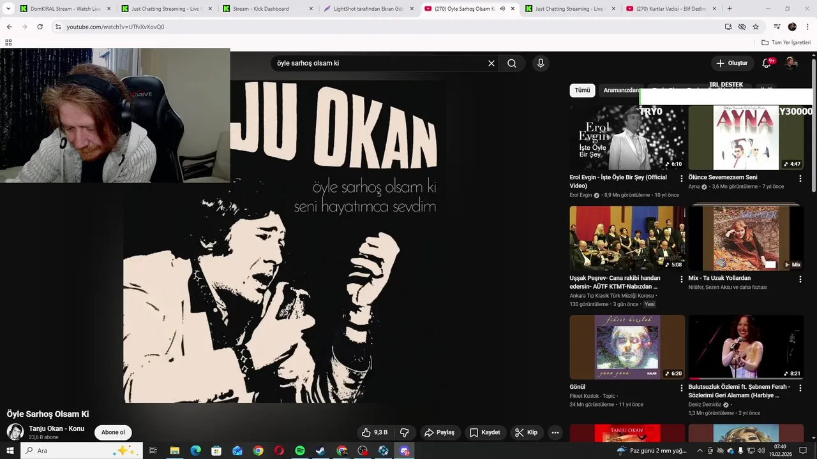Screen dimensions: 817x459
Task: Open Gönül Fikret Kızılok video thumbnail
Action: [627, 347]
